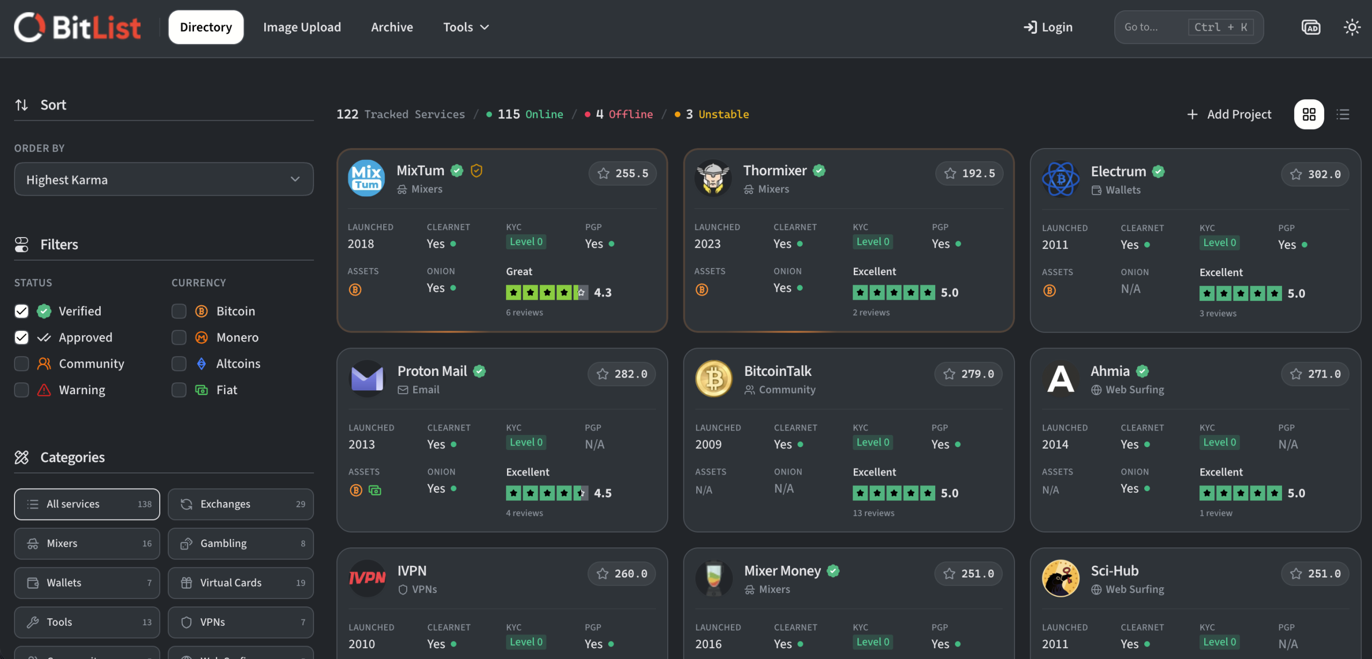
Task: Enable the Warning status filter
Action: tap(21, 390)
